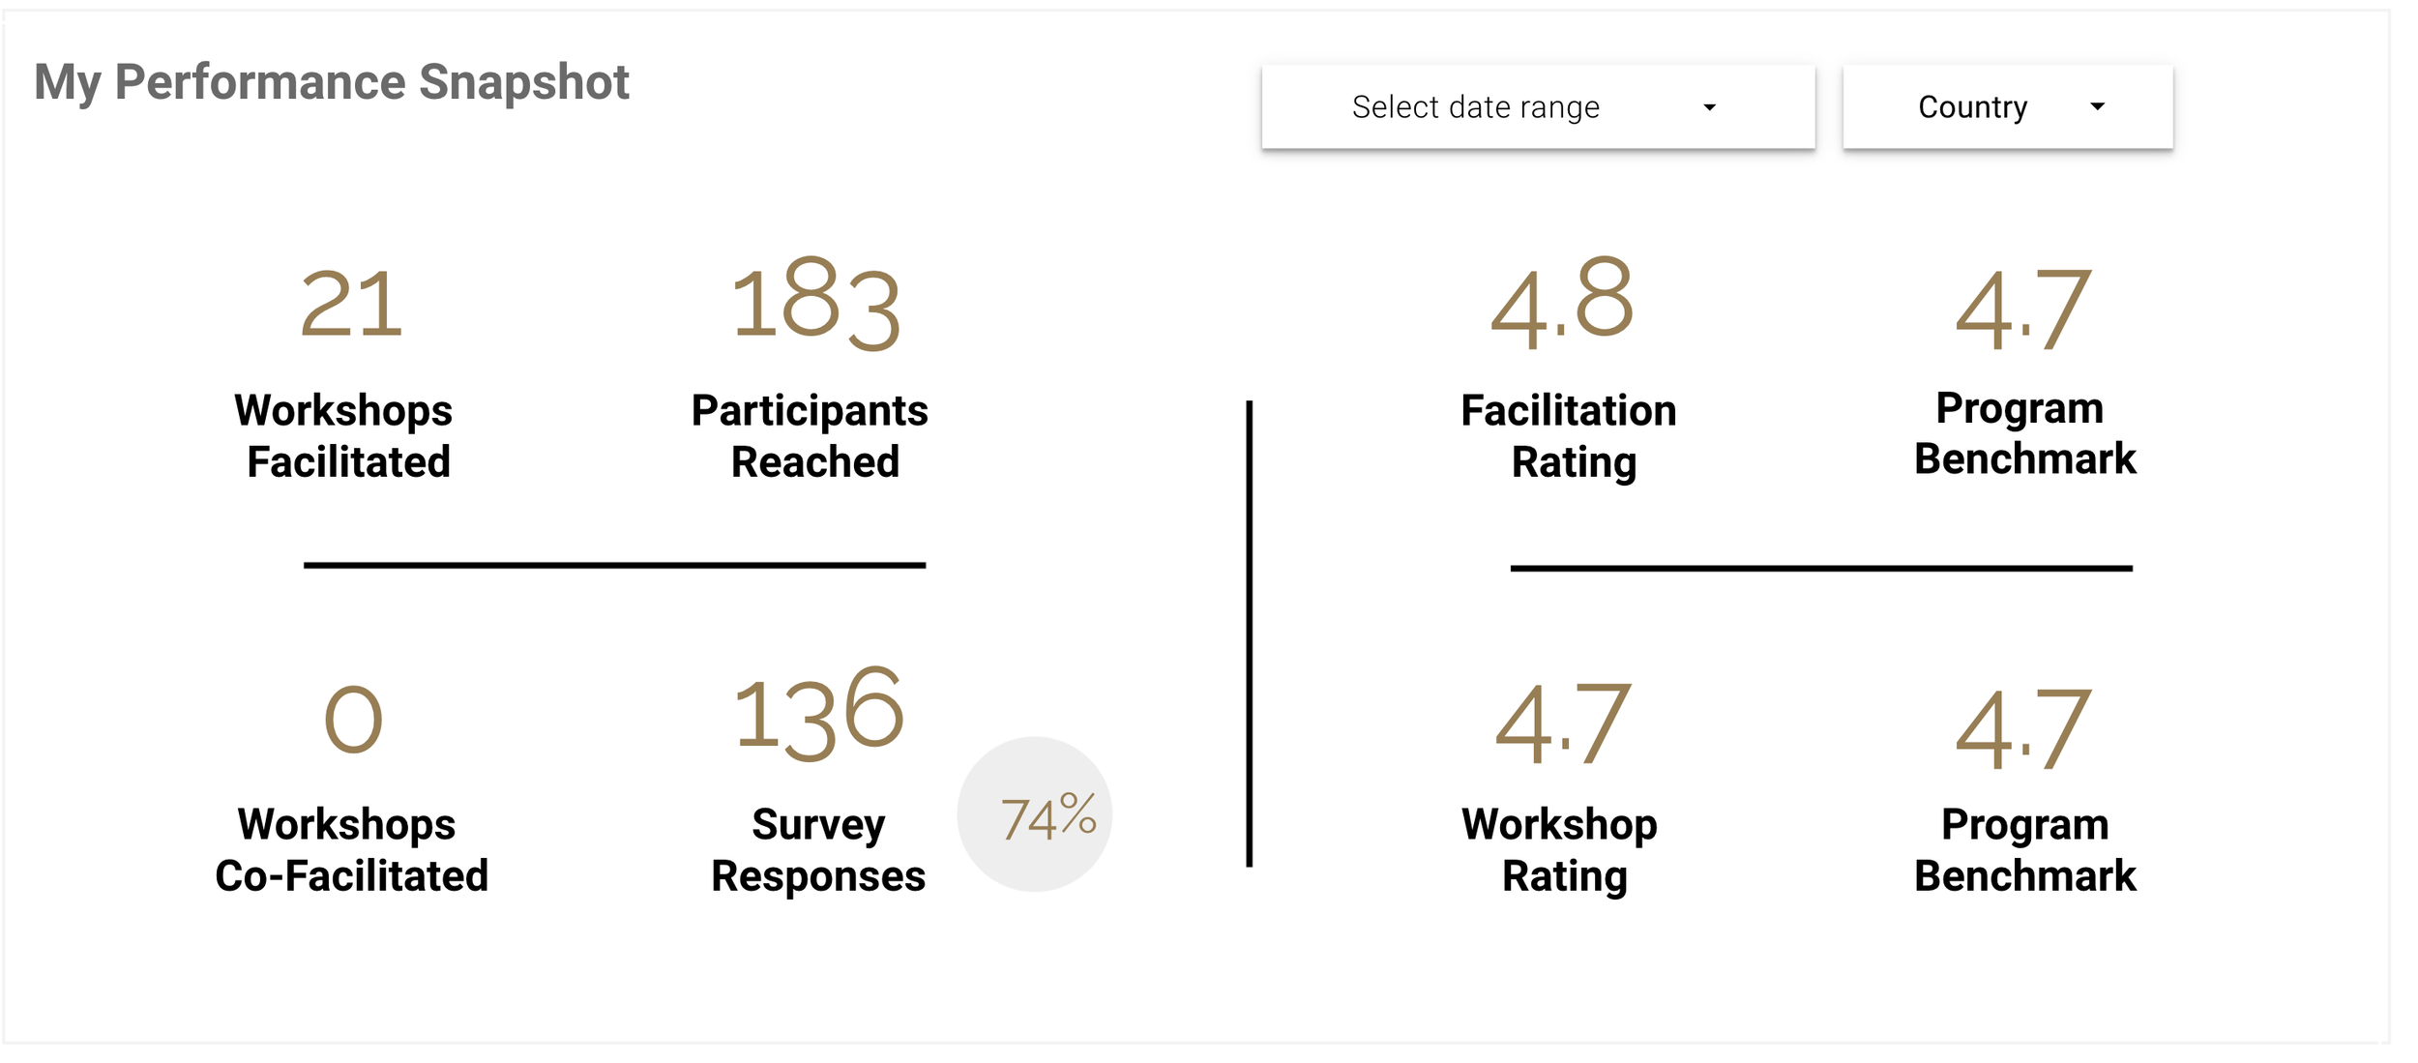The height and width of the screenshot is (1063, 2418).
Task: Click the Country dropdown arrow
Action: point(2097,106)
